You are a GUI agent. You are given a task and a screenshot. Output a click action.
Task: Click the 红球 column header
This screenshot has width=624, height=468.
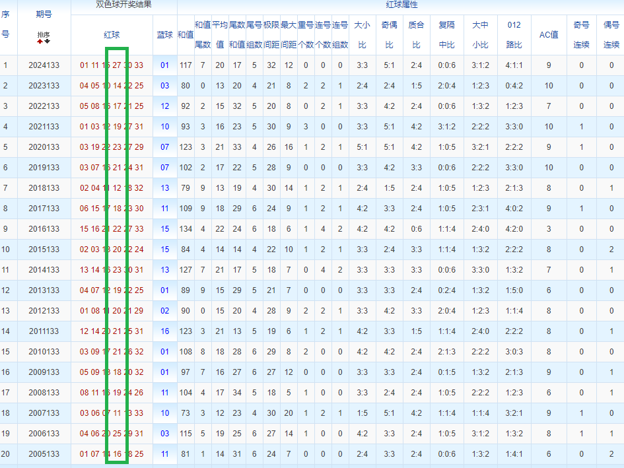click(x=112, y=35)
